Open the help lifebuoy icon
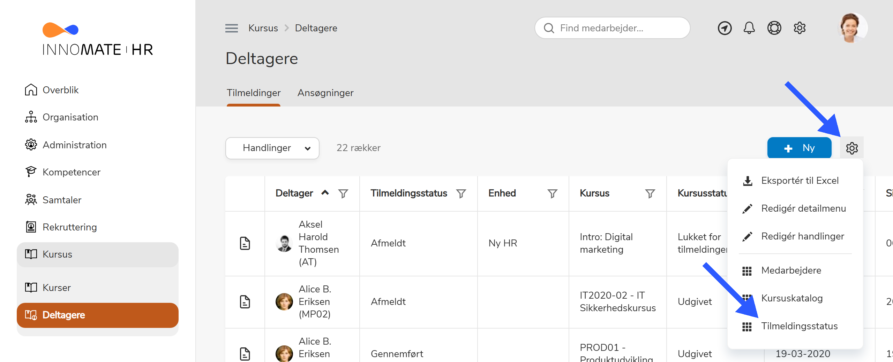The image size is (893, 362). click(x=774, y=28)
